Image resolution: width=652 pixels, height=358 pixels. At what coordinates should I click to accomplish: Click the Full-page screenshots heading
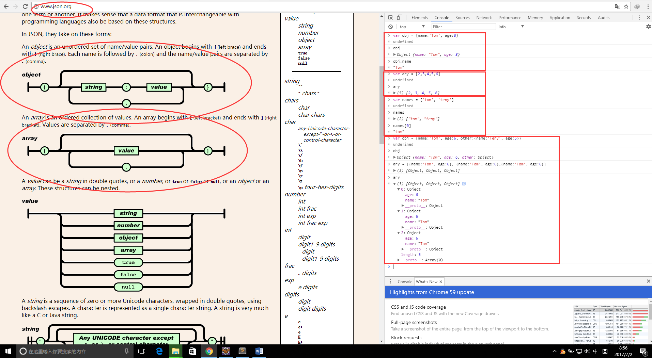[x=414, y=322]
